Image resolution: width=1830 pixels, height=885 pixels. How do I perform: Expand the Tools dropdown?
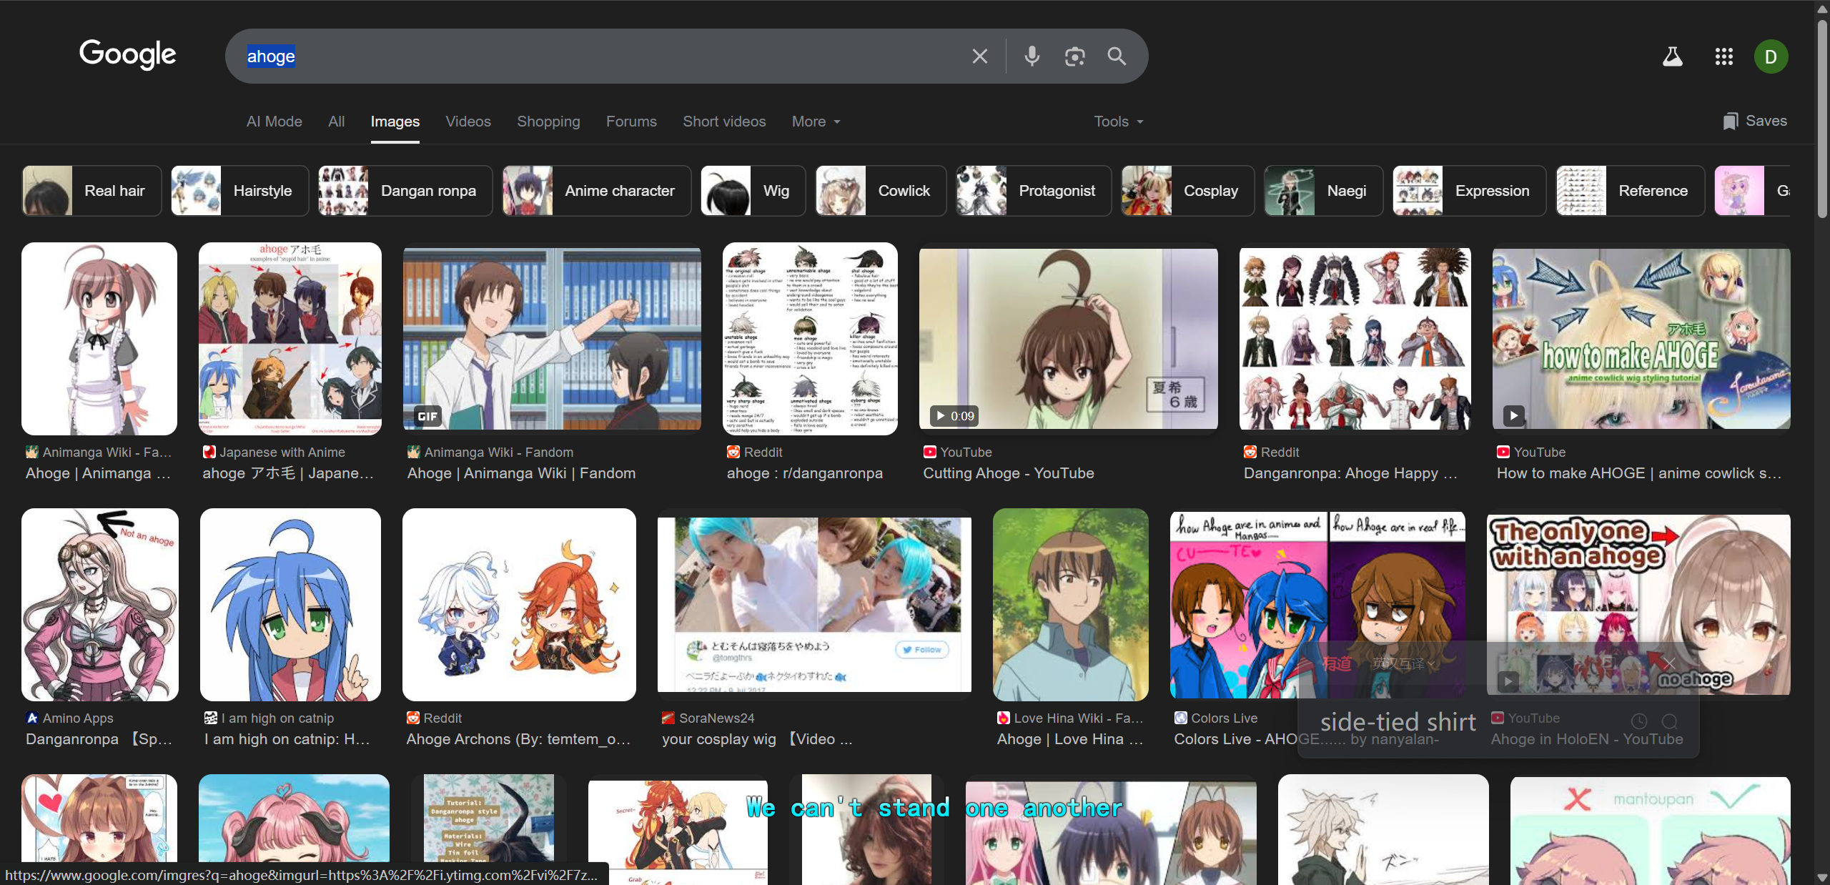point(1118,122)
